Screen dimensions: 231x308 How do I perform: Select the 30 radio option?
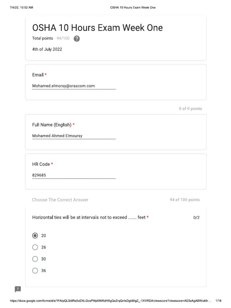tap(35, 259)
